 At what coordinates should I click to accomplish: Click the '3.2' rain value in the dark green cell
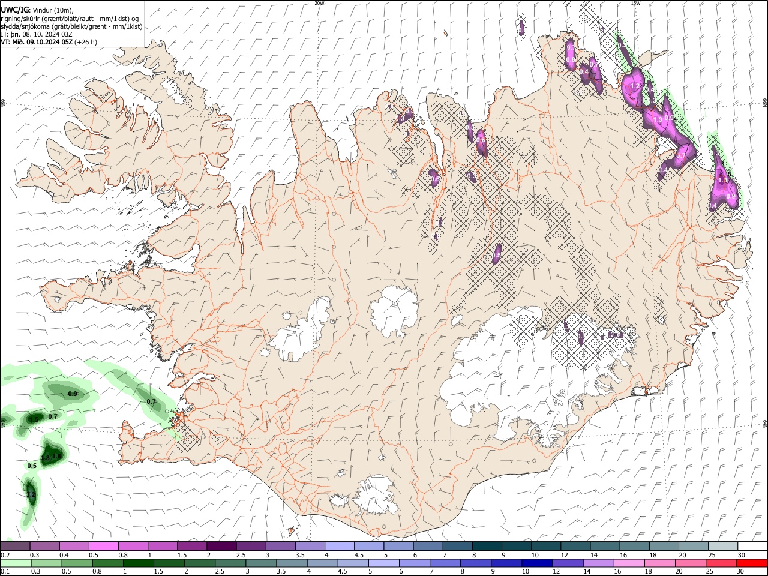pos(31,495)
